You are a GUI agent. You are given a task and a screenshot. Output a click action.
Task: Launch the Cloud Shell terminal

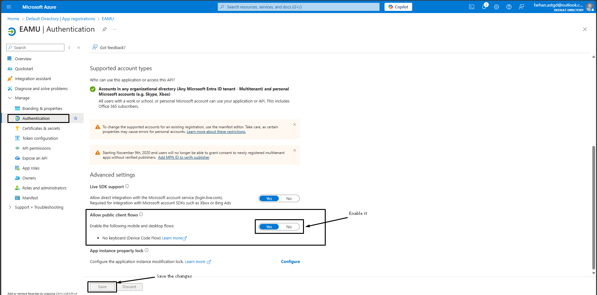(x=472, y=7)
